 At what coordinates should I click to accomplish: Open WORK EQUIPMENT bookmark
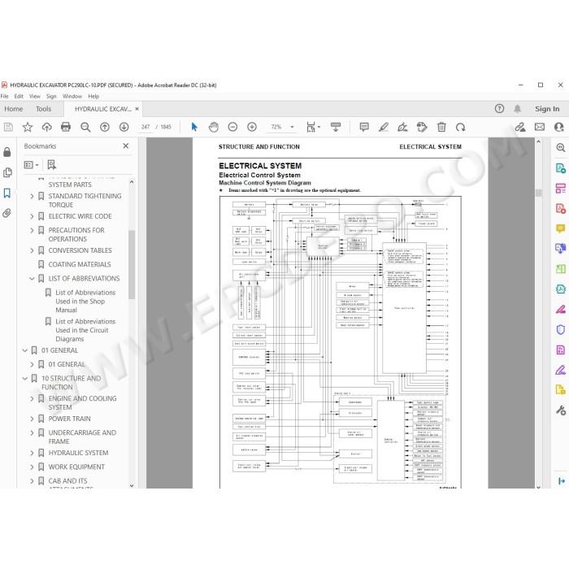[76, 467]
